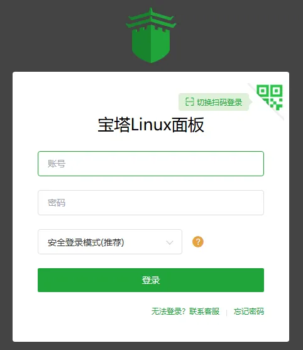Focus the 密码 input field
Screen dimensions: 303x350
click(x=151, y=203)
